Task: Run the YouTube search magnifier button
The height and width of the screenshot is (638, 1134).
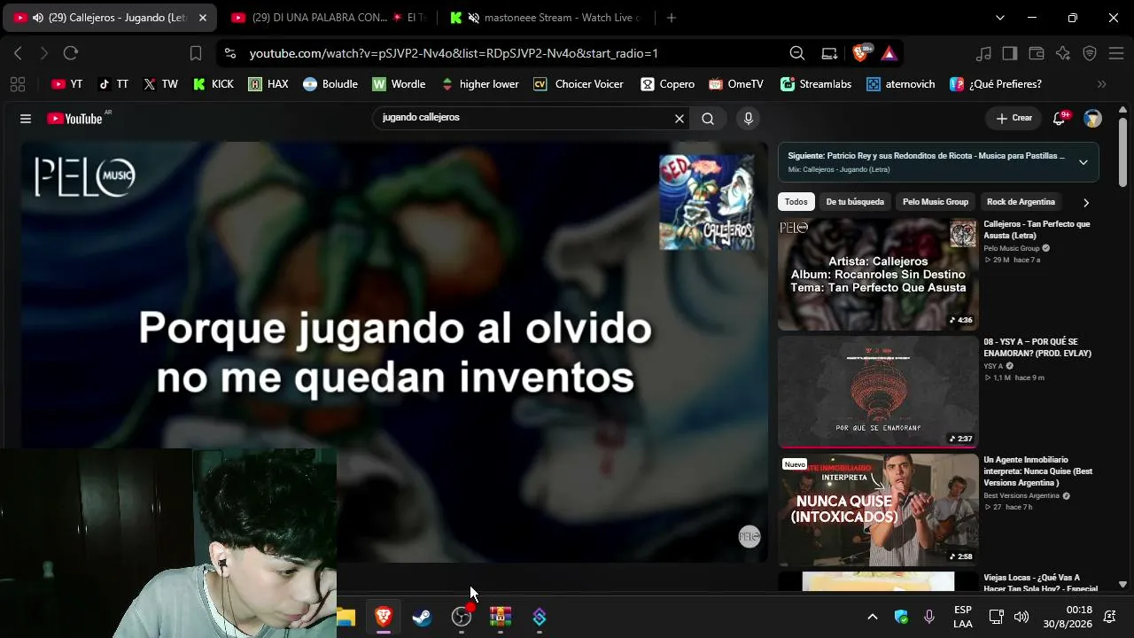Action: click(x=708, y=119)
